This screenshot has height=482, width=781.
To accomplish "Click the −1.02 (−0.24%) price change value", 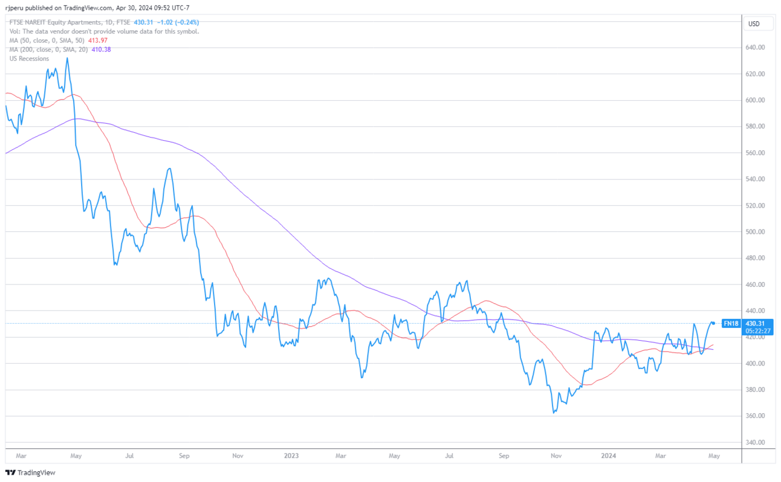I will 178,22.
